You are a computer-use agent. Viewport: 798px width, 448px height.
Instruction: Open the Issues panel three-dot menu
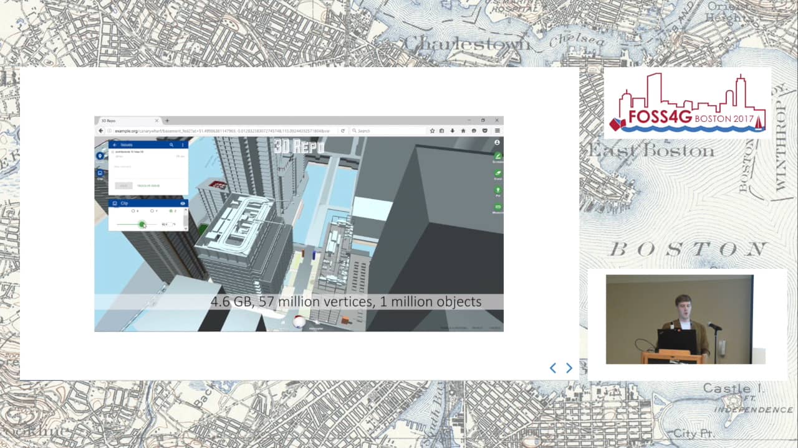[183, 145]
